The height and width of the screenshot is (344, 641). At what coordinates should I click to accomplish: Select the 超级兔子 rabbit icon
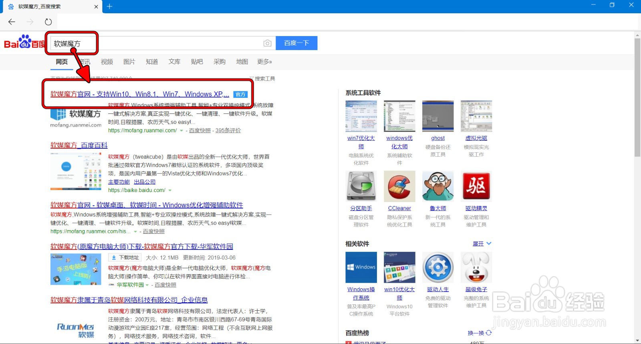click(476, 267)
